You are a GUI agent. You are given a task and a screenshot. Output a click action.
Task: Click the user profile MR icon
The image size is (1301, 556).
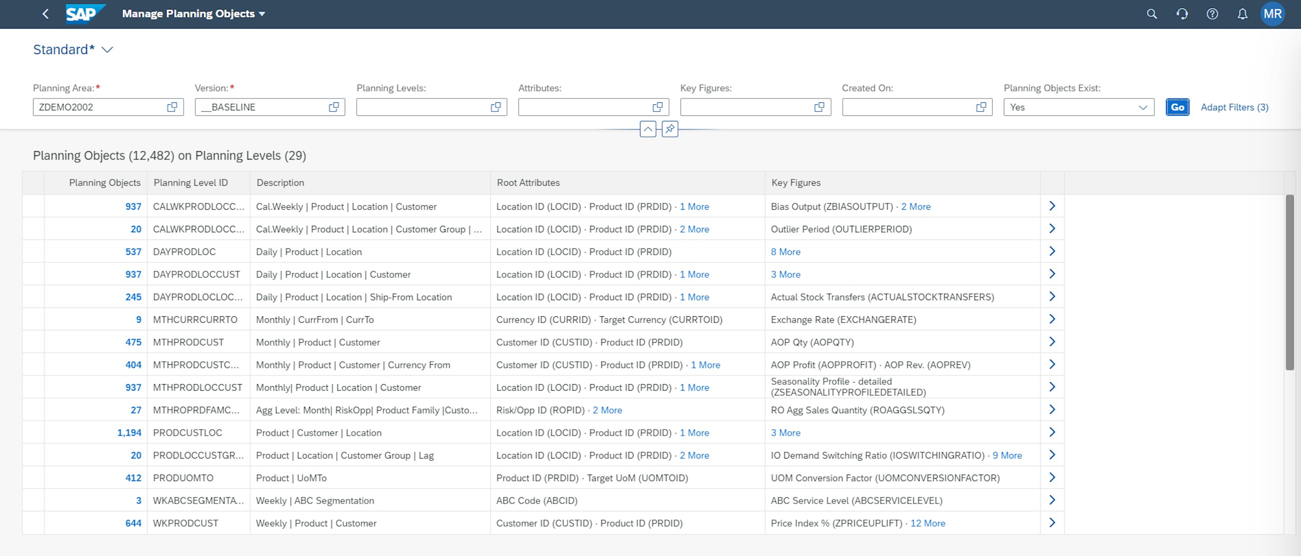tap(1275, 13)
